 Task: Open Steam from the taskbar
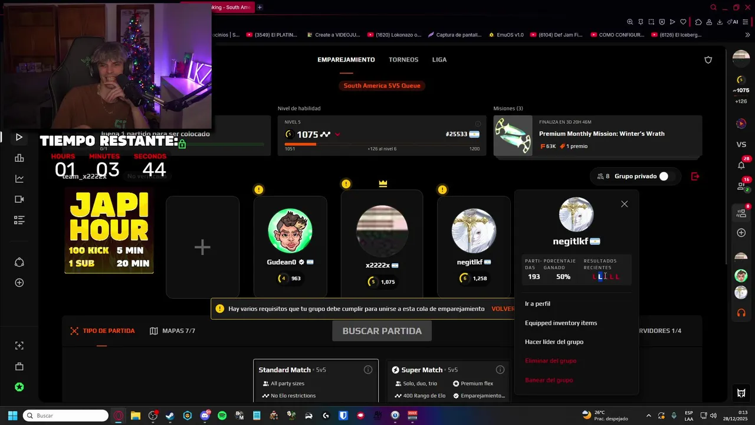(170, 416)
